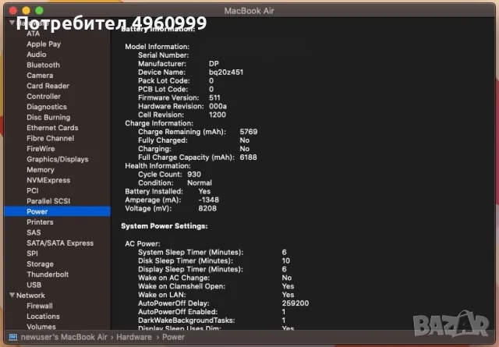This screenshot has height=347, width=499.
Task: Open the Printers section
Action: tap(40, 222)
